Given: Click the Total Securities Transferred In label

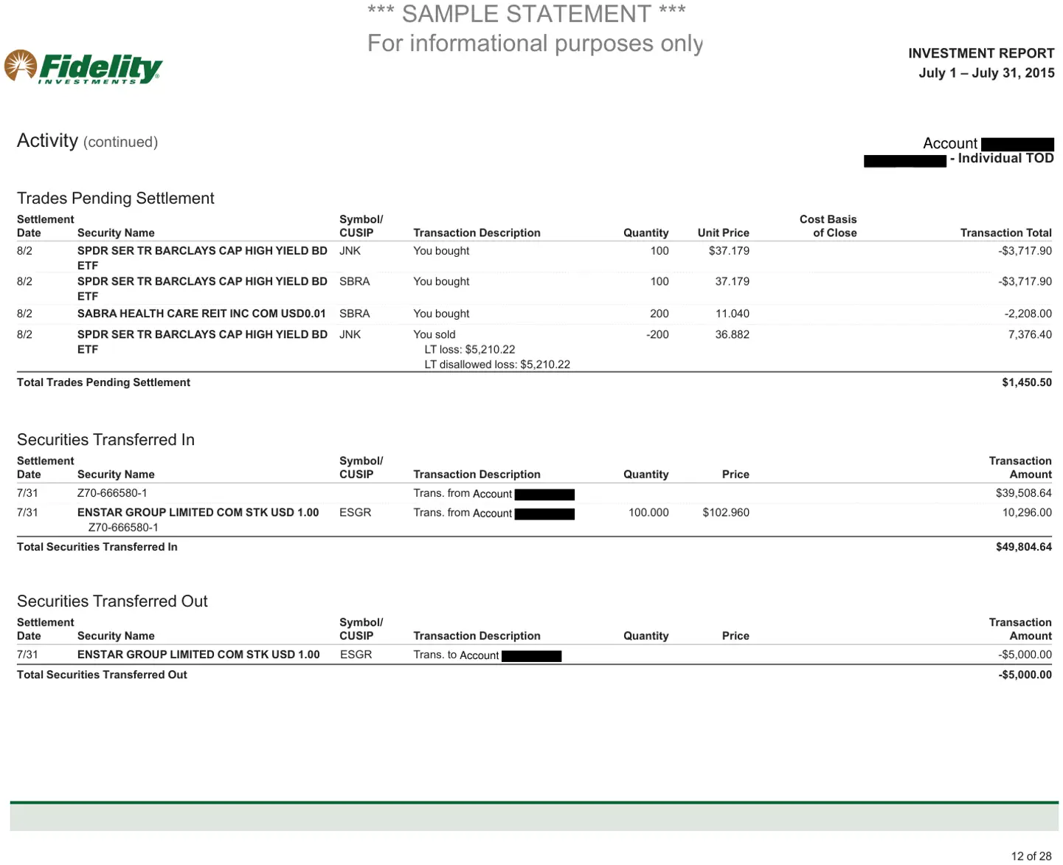Looking at the screenshot, I should point(97,547).
